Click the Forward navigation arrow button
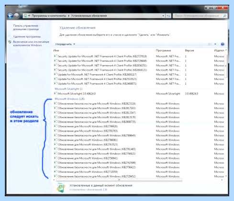Screen dimensions: 234x201 click(17, 16)
